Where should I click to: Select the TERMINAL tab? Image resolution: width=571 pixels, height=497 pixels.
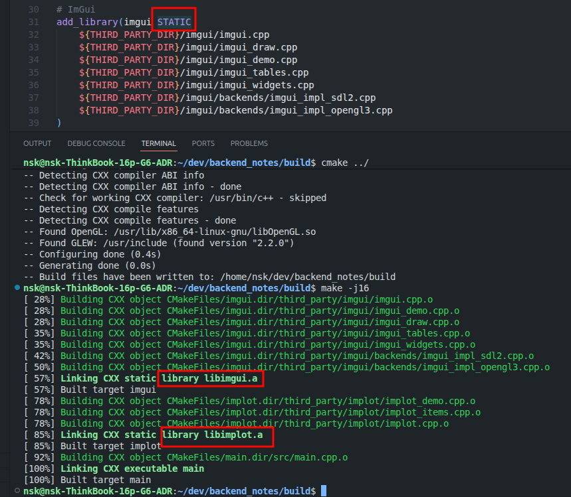point(158,143)
